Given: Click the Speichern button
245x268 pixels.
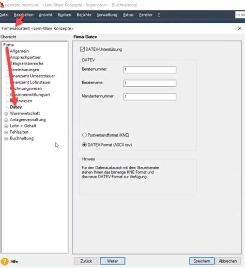Looking at the screenshot, I should [202, 261].
